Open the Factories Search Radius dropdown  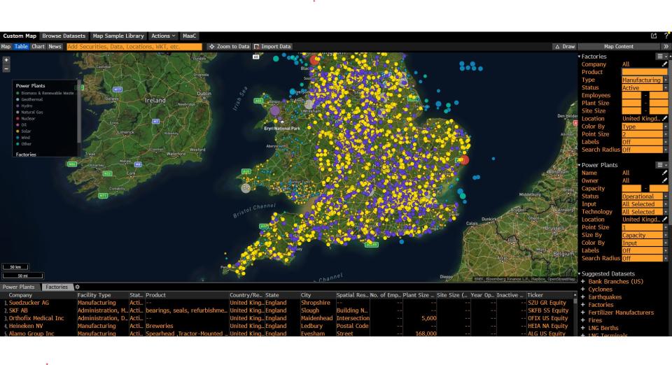click(x=645, y=150)
